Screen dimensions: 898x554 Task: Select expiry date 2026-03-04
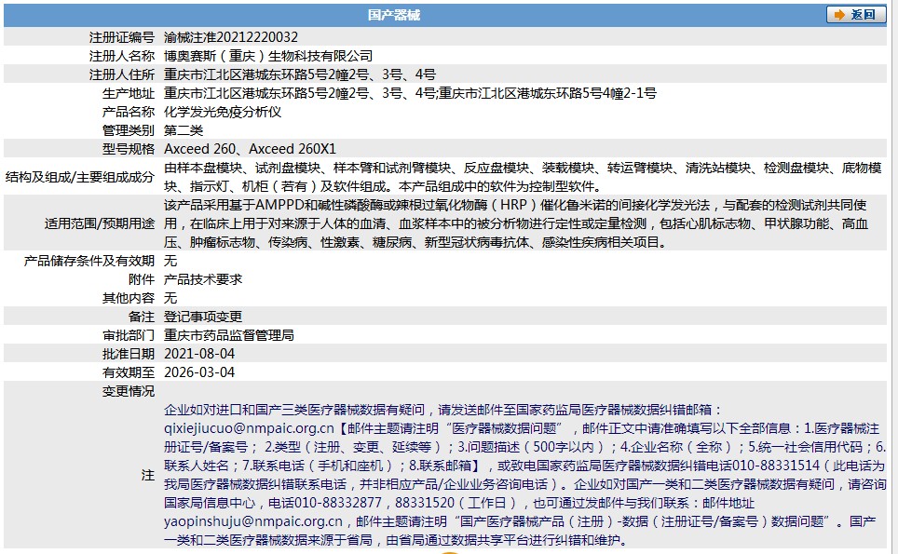(x=199, y=372)
